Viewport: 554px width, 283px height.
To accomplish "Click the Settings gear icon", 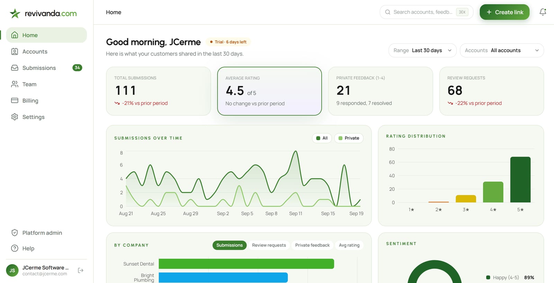I will tap(15, 117).
